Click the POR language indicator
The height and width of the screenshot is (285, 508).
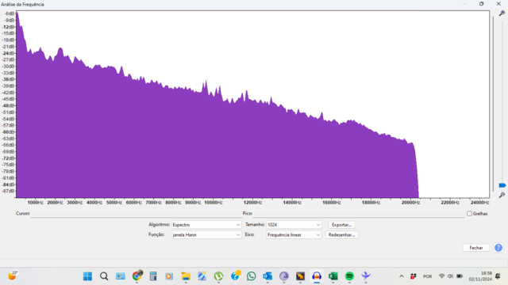point(427,276)
